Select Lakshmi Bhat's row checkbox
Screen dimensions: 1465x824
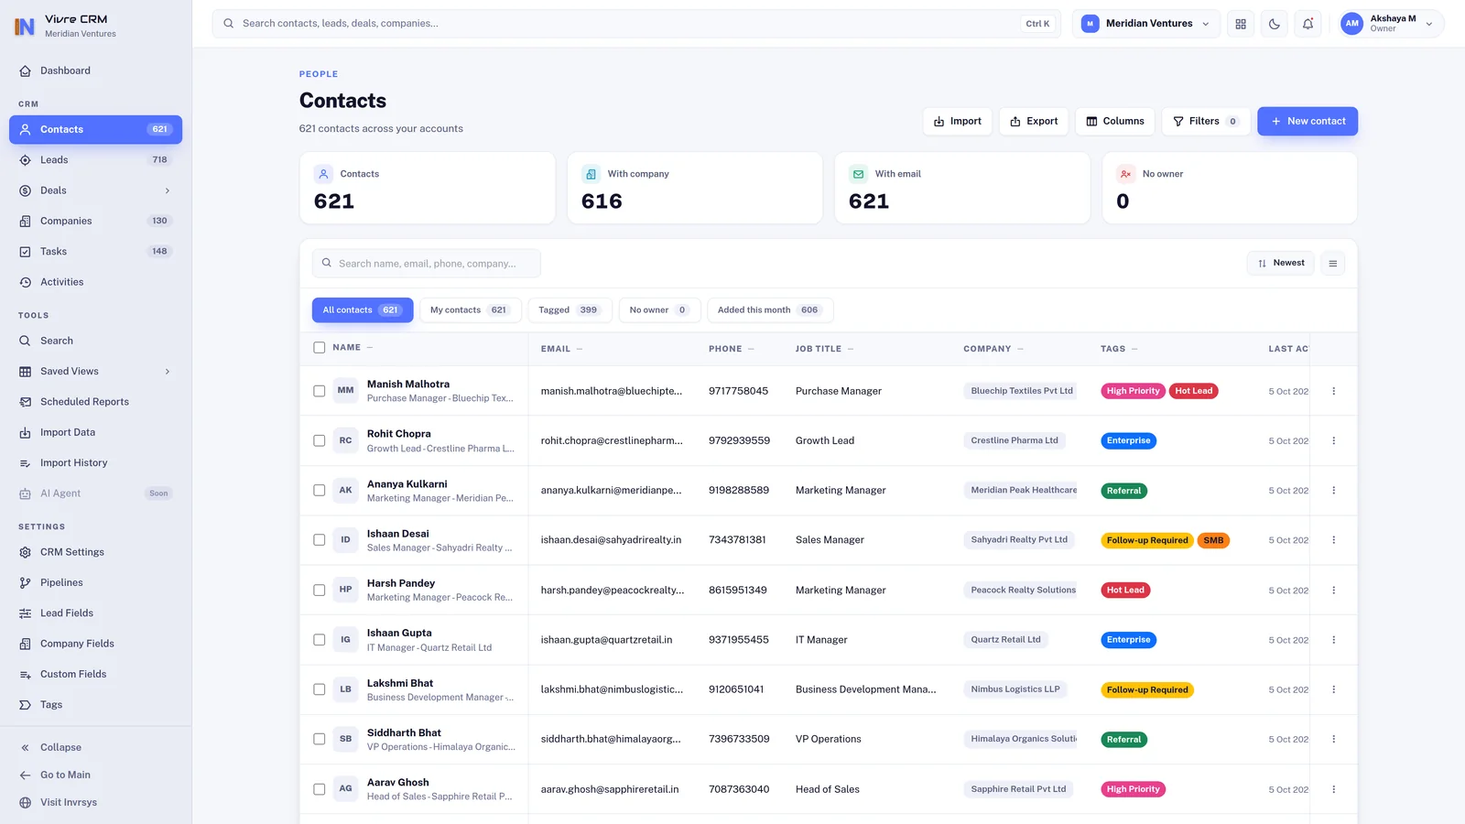click(320, 689)
